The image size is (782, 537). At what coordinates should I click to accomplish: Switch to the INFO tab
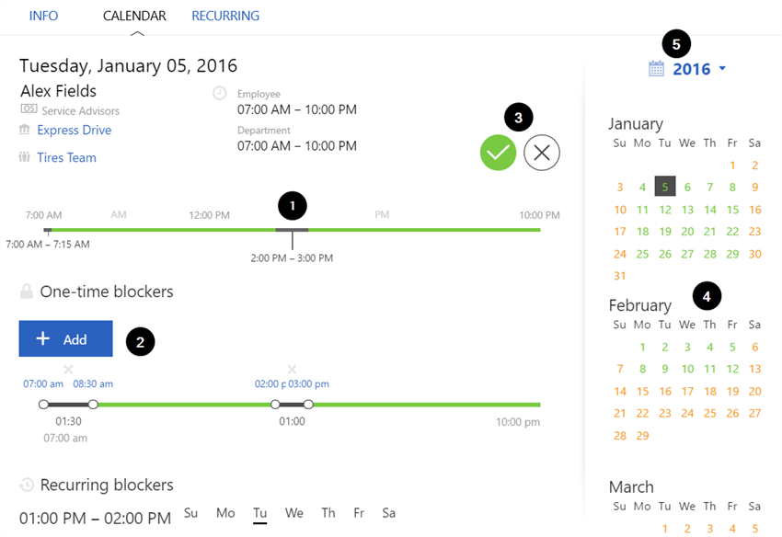click(43, 16)
